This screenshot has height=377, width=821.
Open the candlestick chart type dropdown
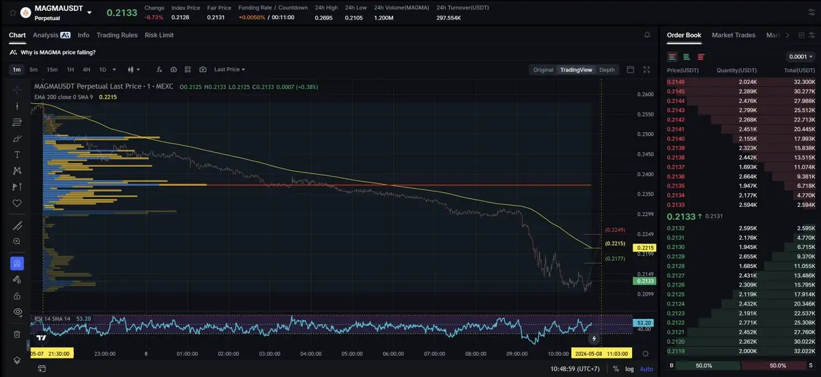click(x=134, y=70)
